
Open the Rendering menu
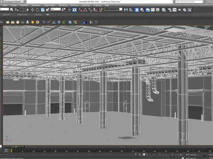(63, 5)
